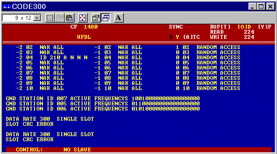Click the second 'DATA RATE 300 SINGLE SLOT' line
Image resolution: width=277 pixels, height=154 pixels.
tap(50, 134)
